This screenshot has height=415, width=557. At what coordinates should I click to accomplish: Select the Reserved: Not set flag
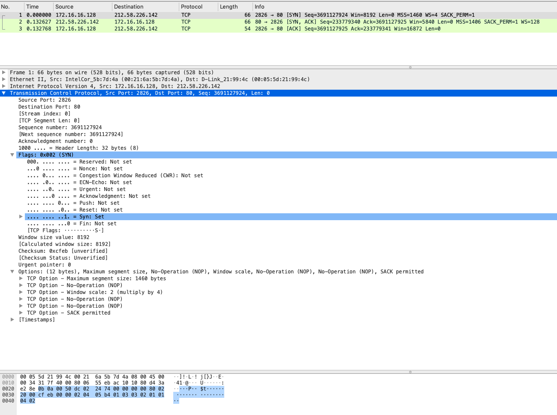pos(79,162)
